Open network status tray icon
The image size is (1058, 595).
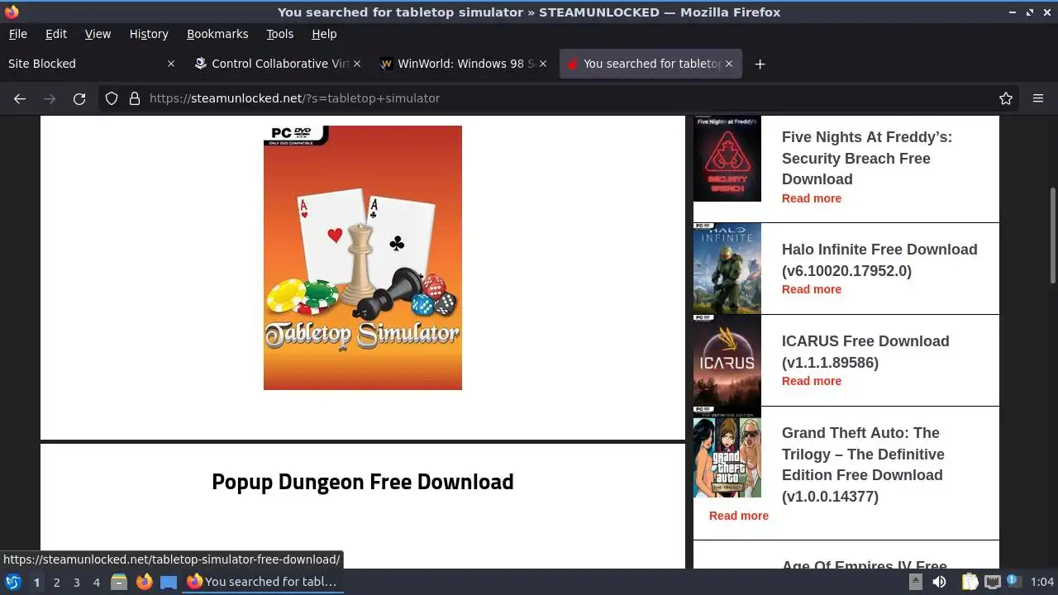tap(993, 582)
